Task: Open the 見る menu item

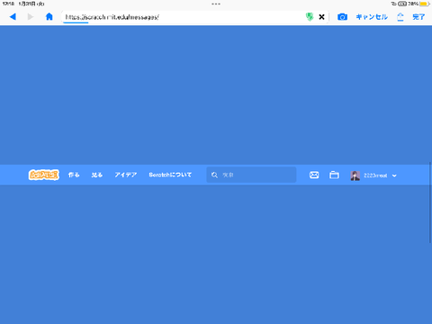Action: point(97,175)
